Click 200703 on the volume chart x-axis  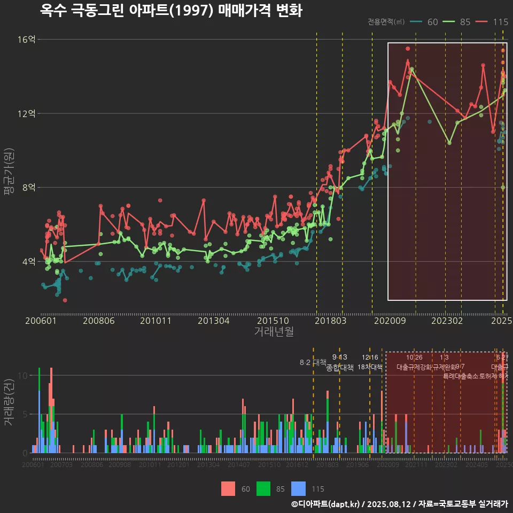click(x=61, y=464)
